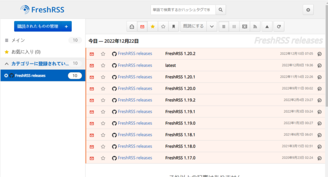Click the 既読にする button
Viewport: 328px width, 177px height.
click(193, 26)
